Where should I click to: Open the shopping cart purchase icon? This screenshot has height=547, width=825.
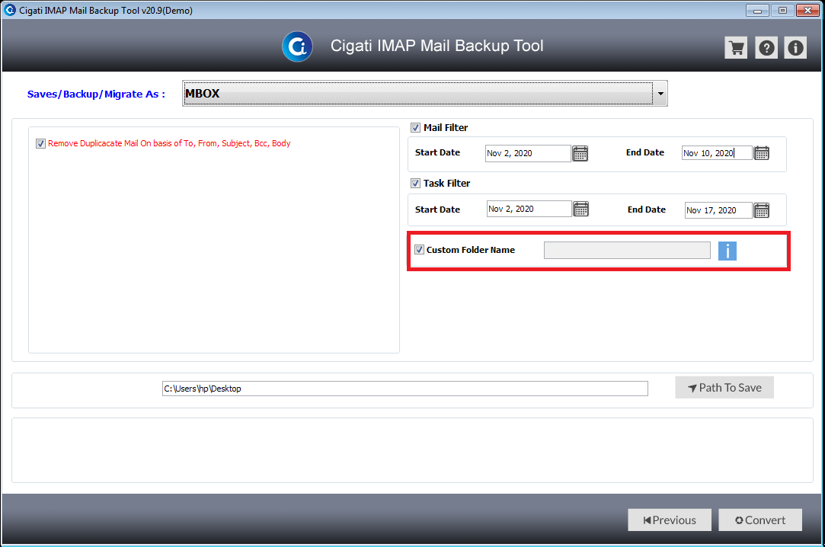[736, 48]
